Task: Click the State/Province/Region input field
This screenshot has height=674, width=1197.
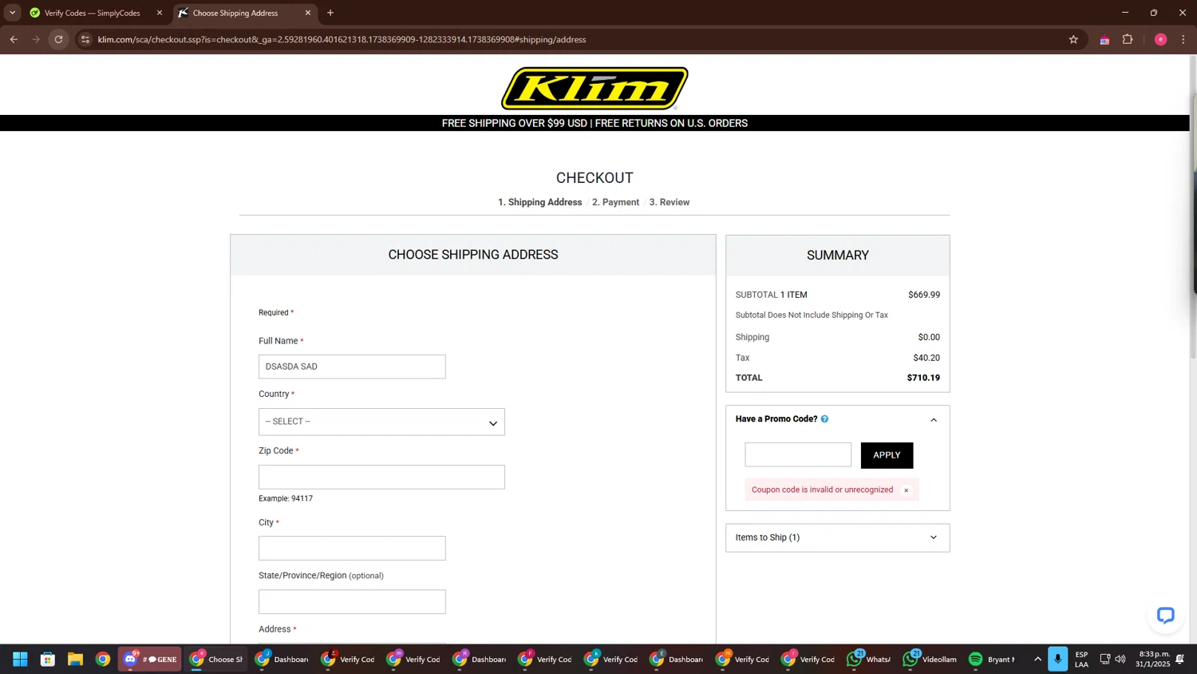Action: point(352,601)
